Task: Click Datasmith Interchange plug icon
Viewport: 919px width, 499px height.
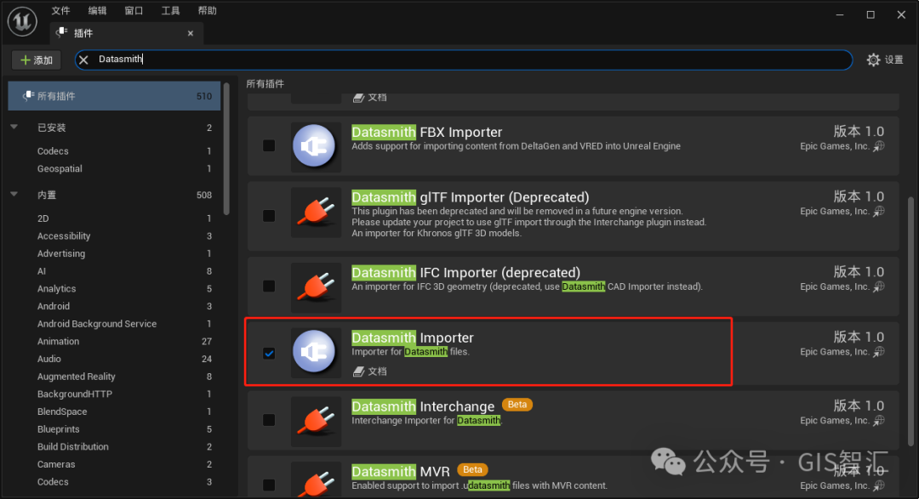Action: (316, 421)
